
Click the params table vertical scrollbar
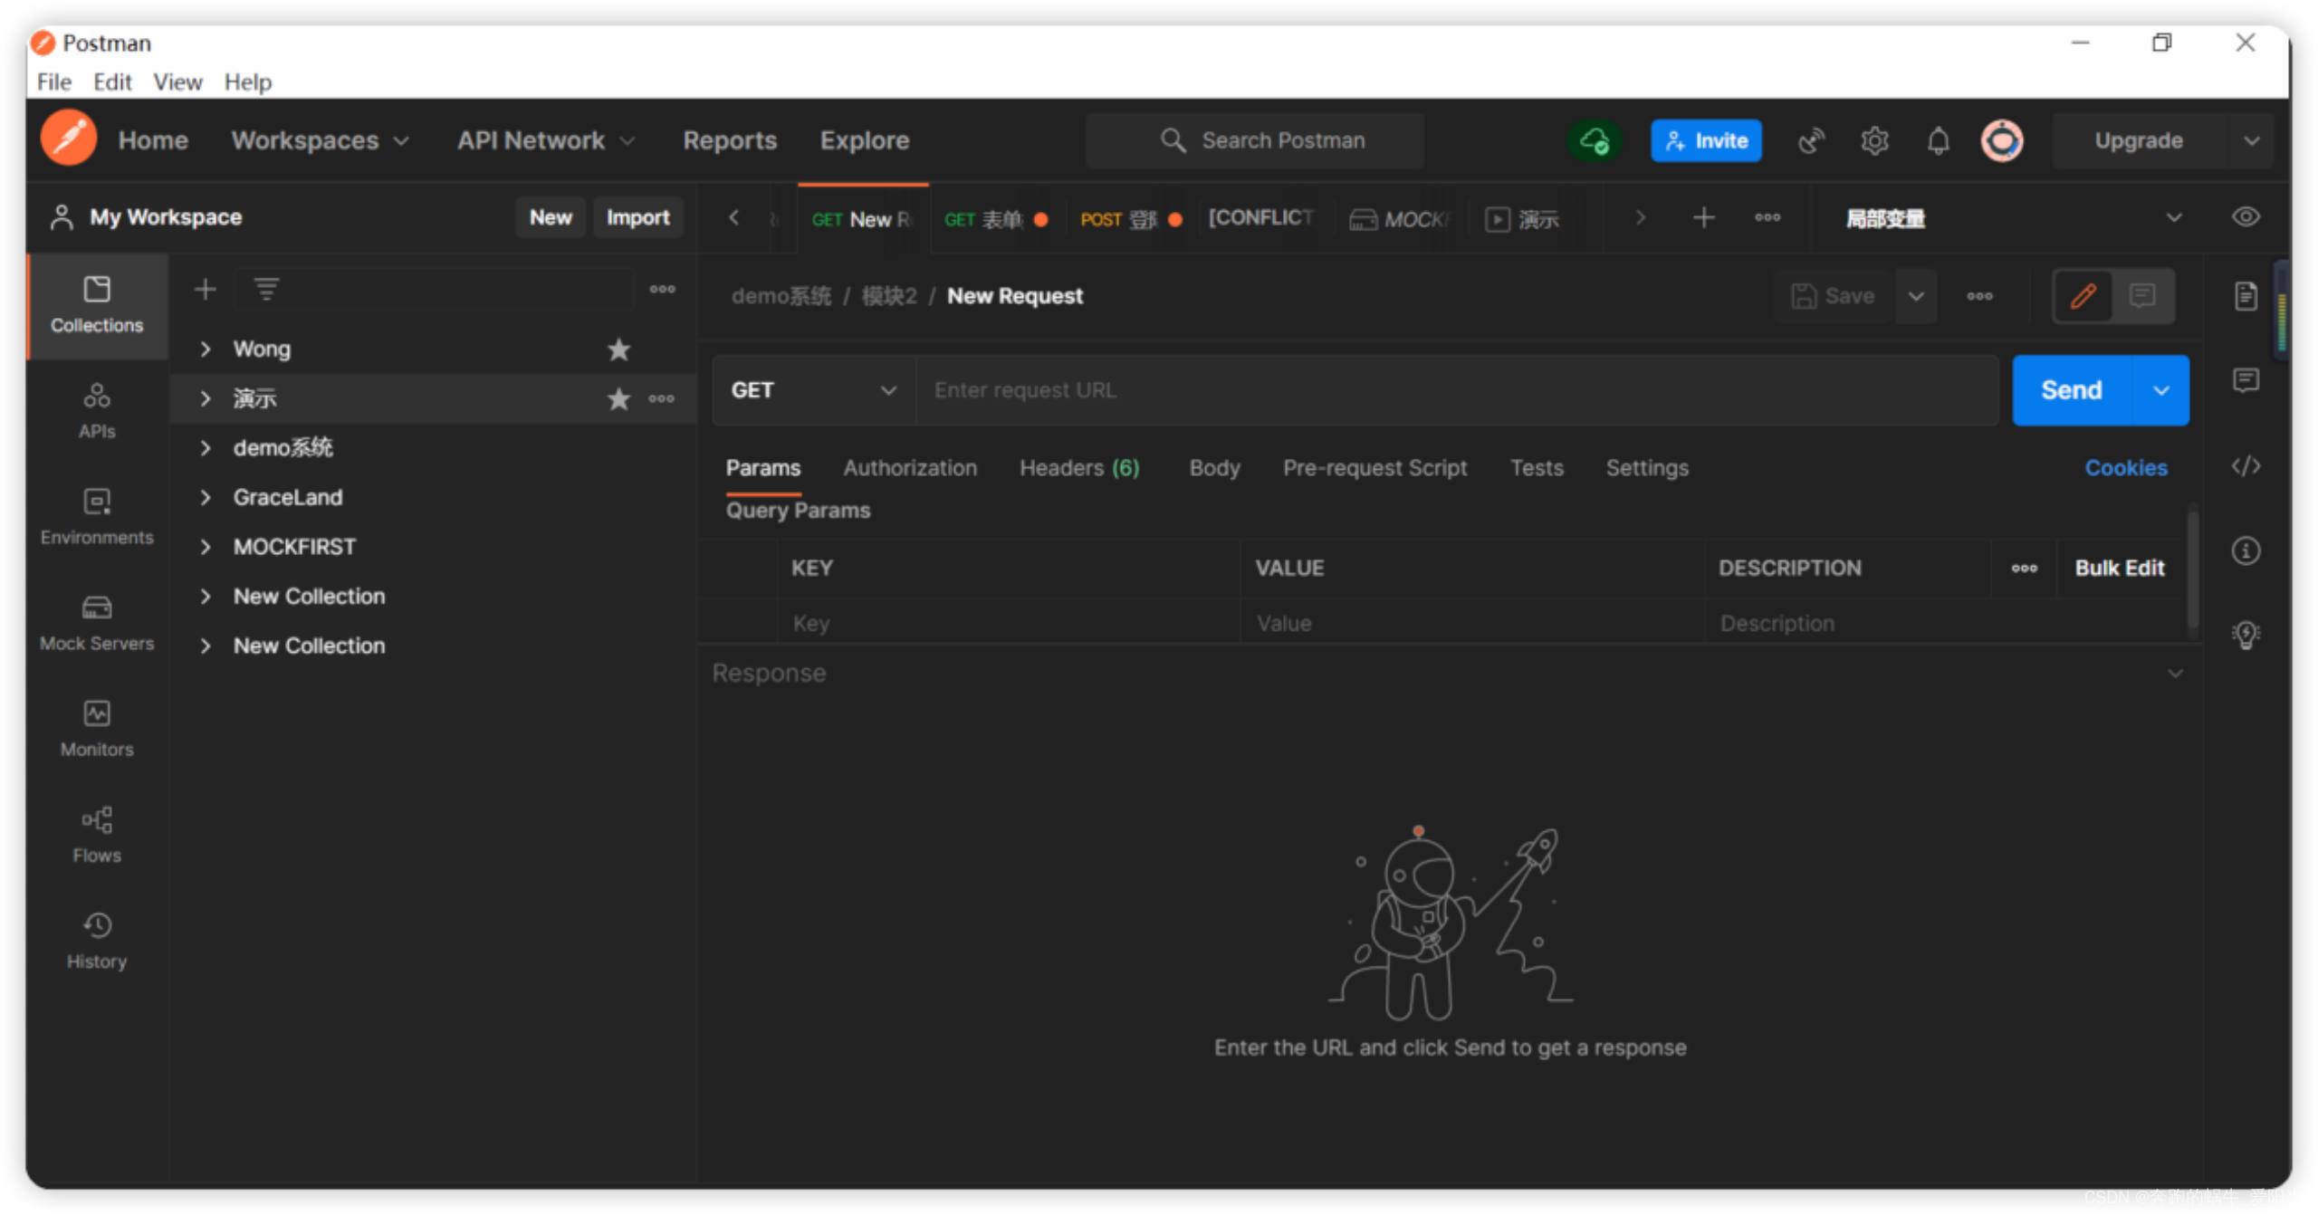2192,570
